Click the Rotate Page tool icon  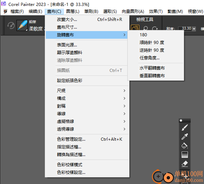[x=155, y=28]
